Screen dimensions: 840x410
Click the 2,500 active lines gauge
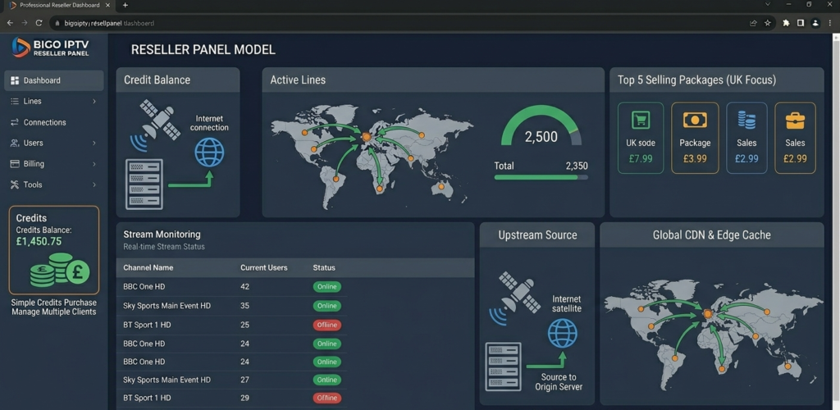(x=541, y=125)
